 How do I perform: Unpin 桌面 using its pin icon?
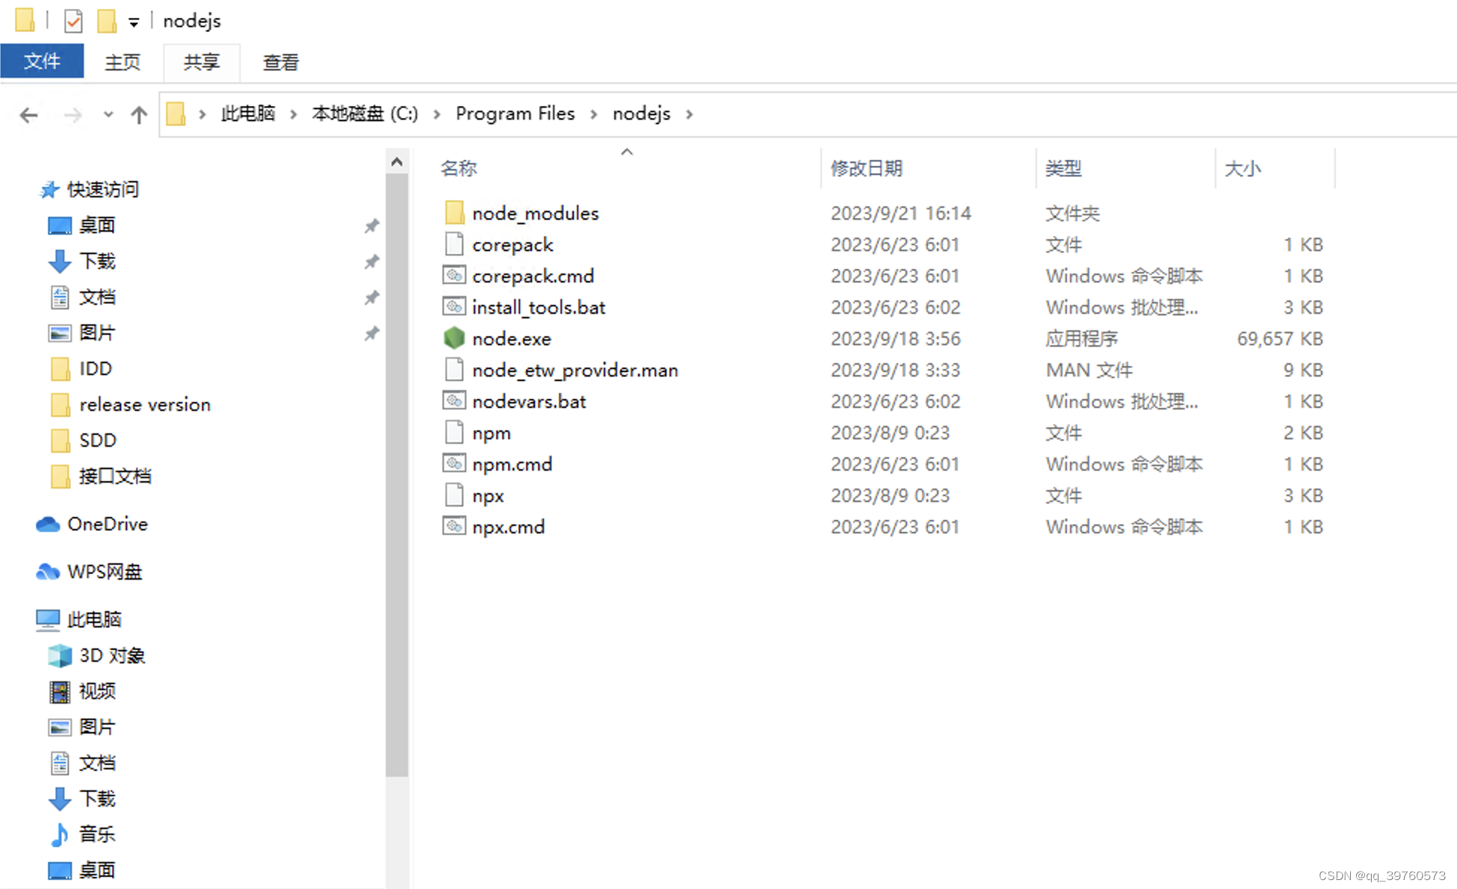(371, 226)
